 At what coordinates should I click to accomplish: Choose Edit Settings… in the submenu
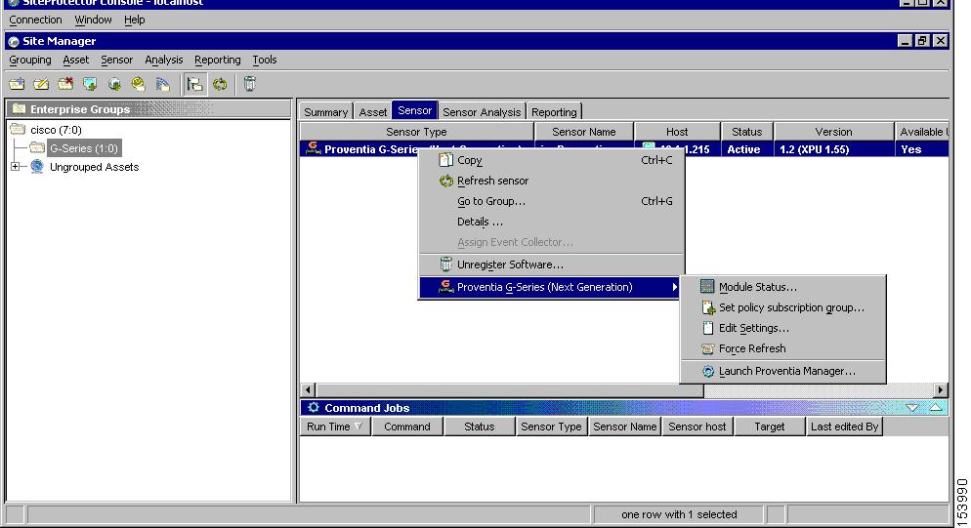(x=783, y=328)
